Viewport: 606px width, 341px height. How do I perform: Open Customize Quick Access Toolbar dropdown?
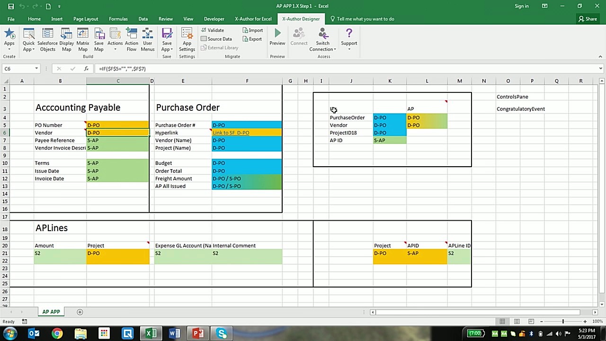pos(59,7)
